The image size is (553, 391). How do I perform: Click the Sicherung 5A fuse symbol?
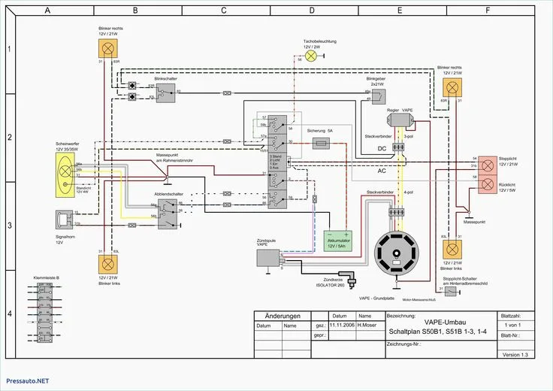322,144
